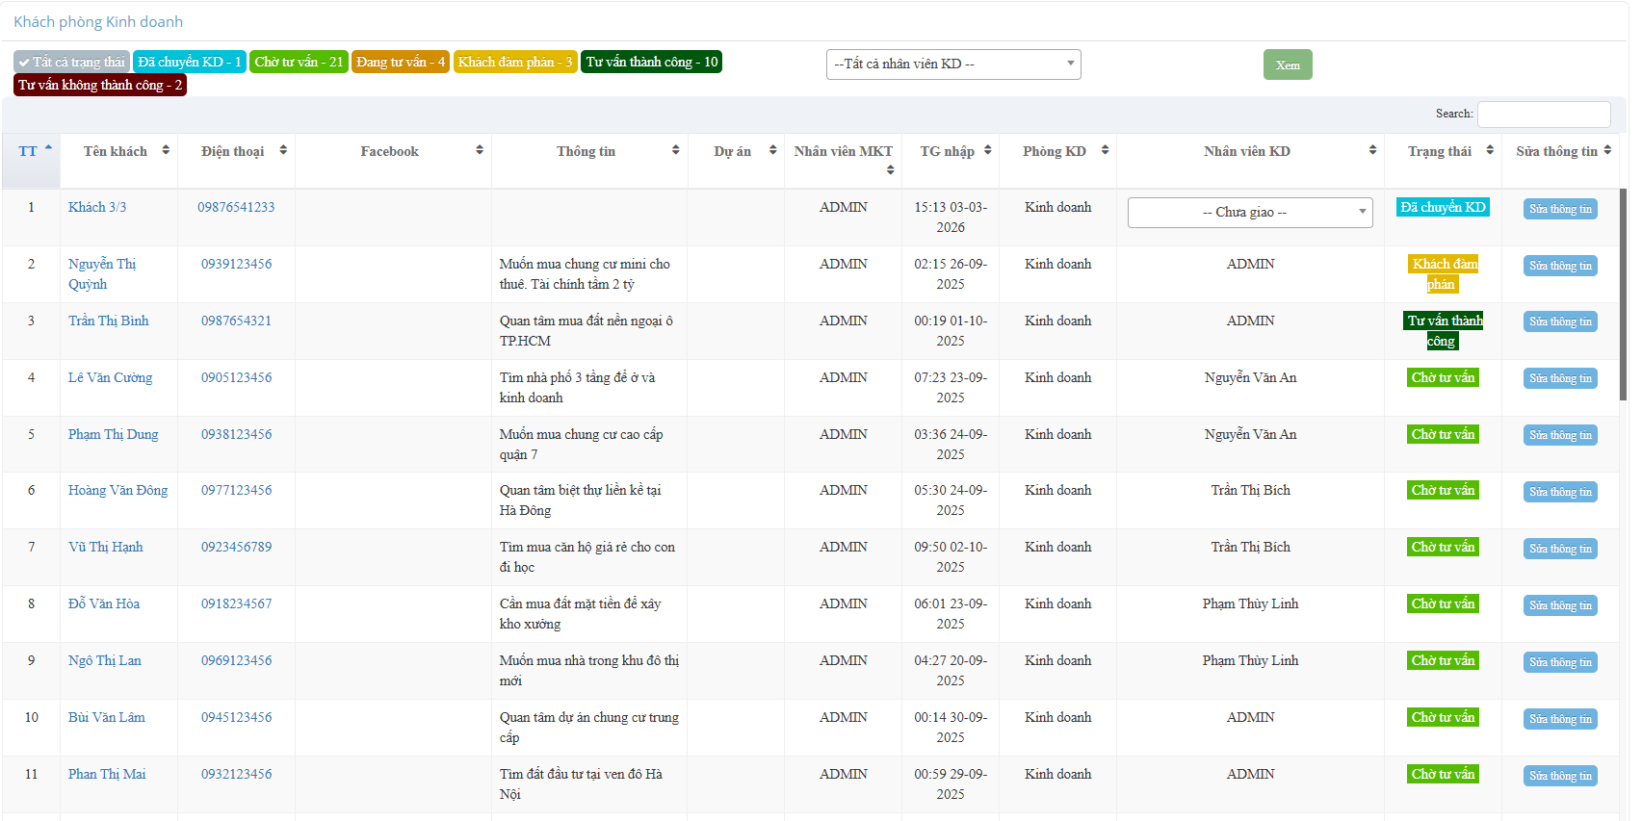Click sort icon on Tên khách column
1642x821 pixels.
166,150
